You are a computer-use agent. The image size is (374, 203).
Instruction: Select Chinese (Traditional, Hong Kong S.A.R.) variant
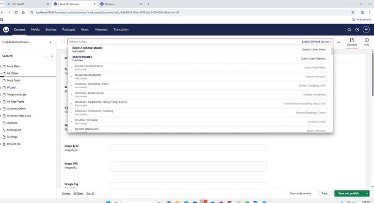click(199, 103)
